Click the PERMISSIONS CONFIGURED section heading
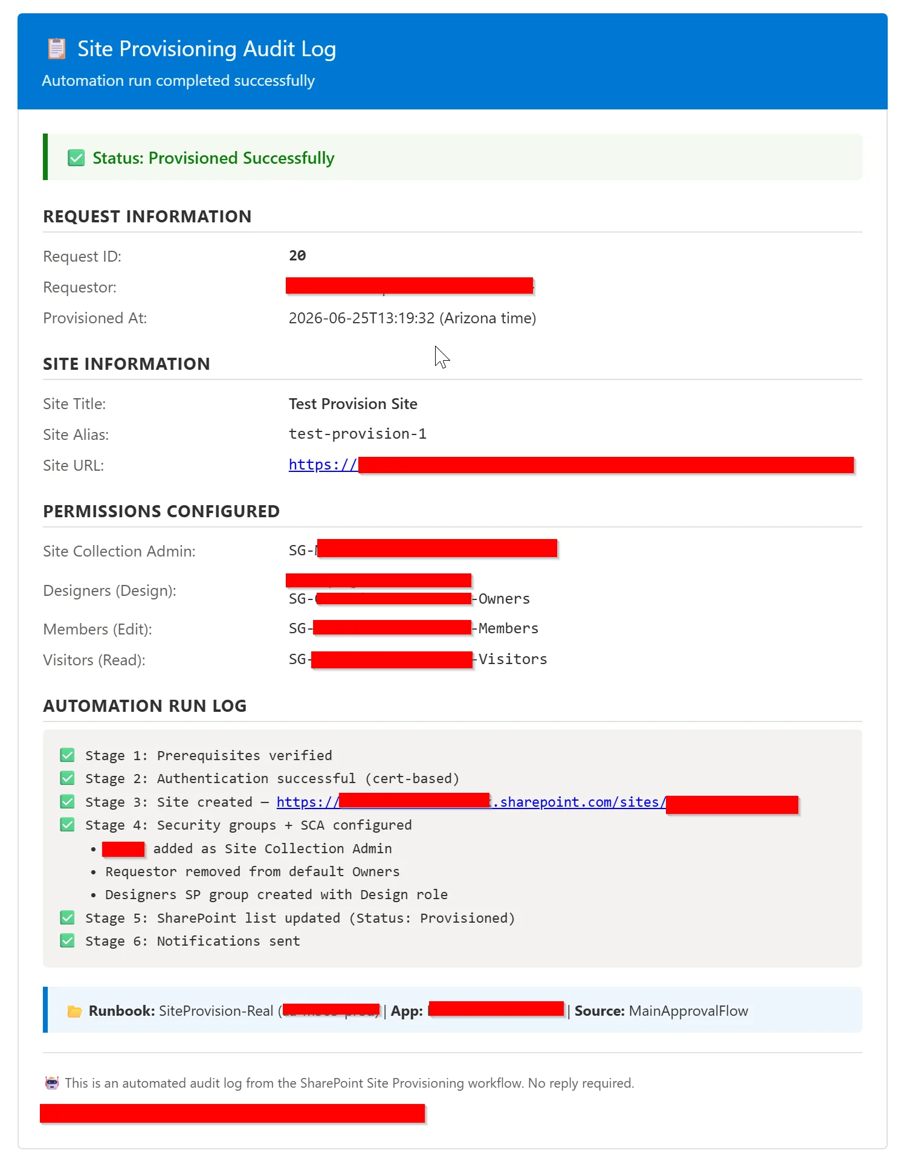The image size is (901, 1162). [x=161, y=511]
